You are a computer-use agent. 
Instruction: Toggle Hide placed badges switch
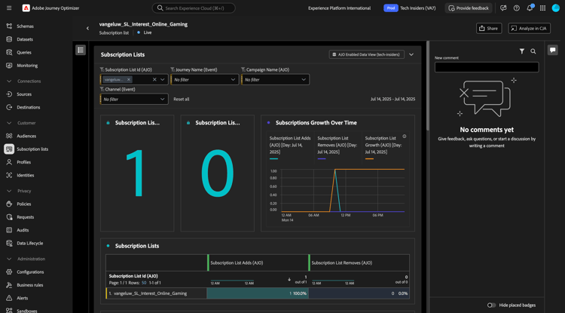click(x=491, y=305)
